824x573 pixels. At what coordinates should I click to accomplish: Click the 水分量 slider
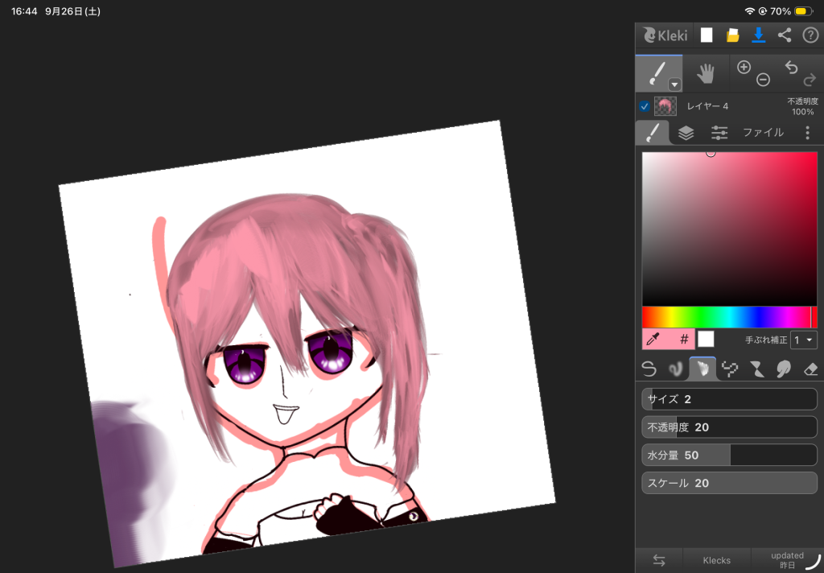pyautogui.click(x=729, y=456)
